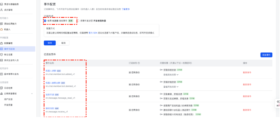
Task: Delete the 机器人被移出群 event
Action: coord(247,85)
